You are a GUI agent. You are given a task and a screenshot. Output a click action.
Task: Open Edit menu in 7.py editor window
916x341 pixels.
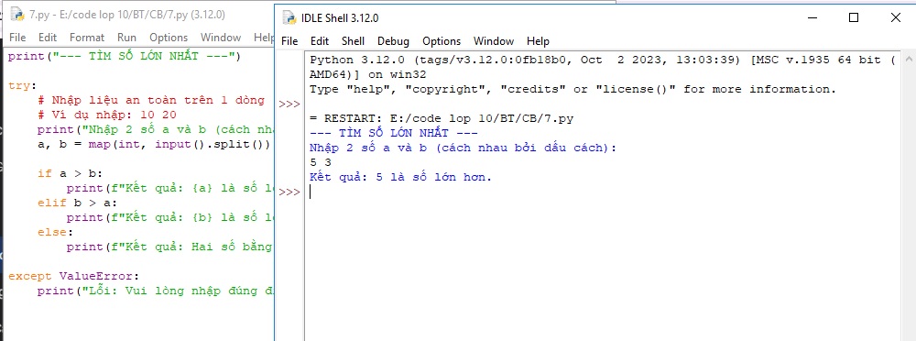48,37
